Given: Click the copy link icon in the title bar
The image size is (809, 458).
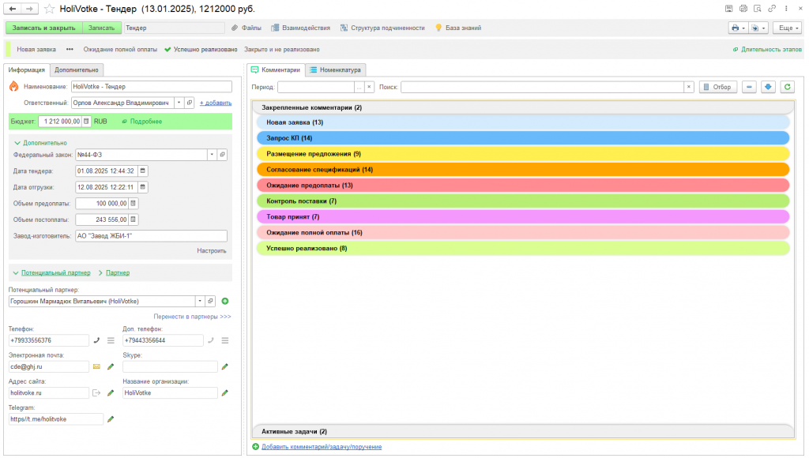Looking at the screenshot, I should [771, 8].
